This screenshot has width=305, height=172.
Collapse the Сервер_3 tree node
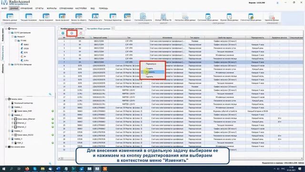click(10, 131)
